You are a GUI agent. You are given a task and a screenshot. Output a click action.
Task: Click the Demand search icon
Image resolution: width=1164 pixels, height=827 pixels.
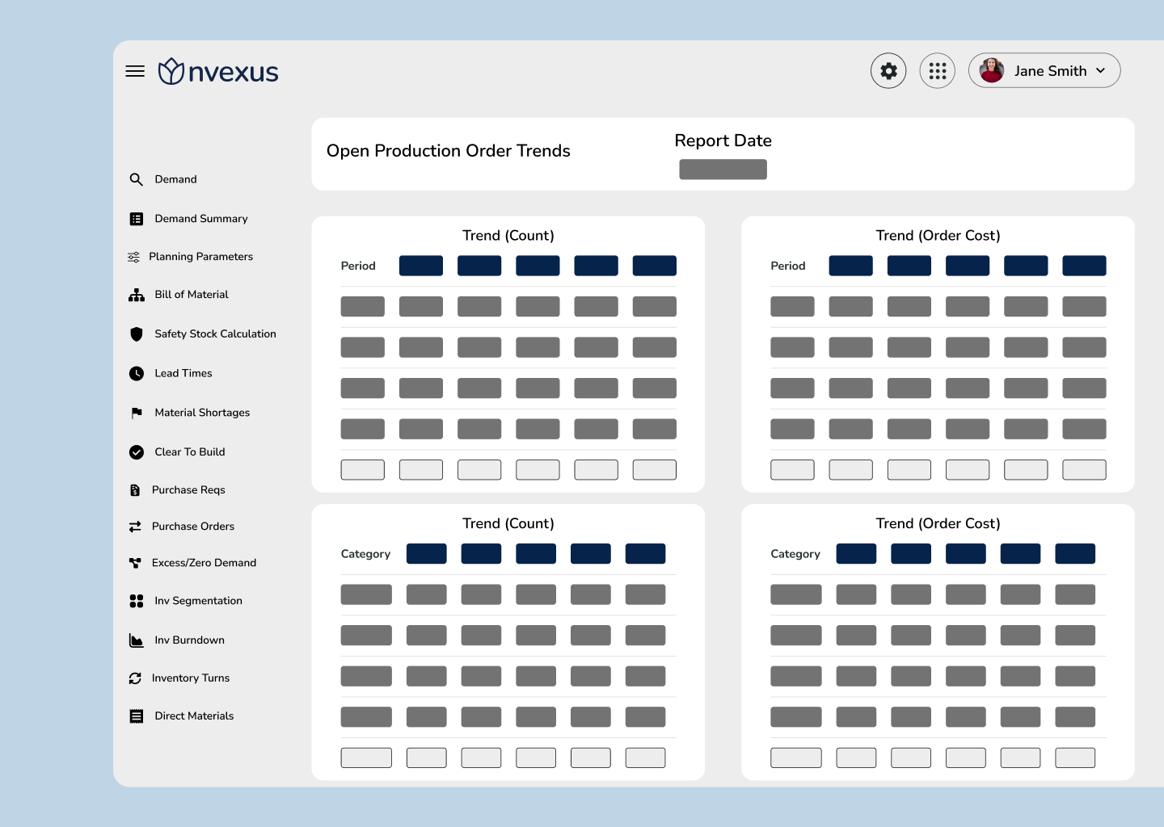point(136,179)
